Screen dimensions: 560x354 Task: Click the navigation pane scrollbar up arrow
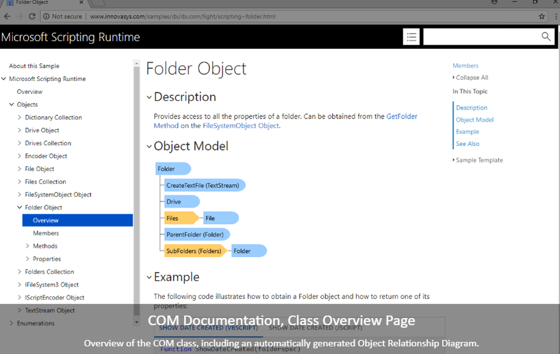[137, 63]
